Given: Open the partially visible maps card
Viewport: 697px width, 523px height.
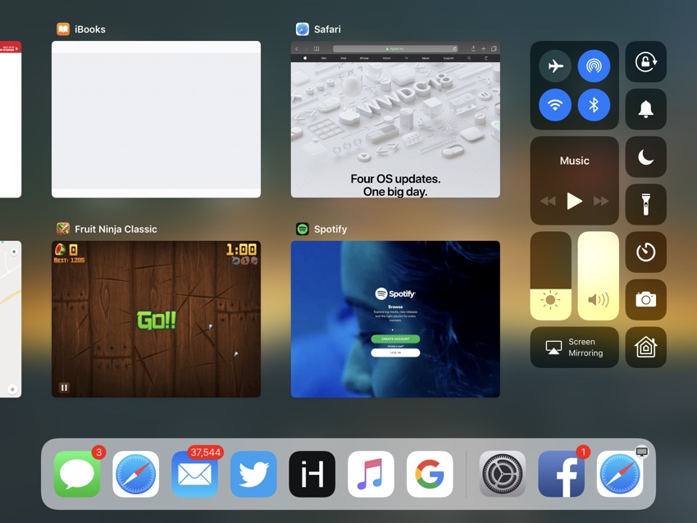Looking at the screenshot, I should [10, 319].
